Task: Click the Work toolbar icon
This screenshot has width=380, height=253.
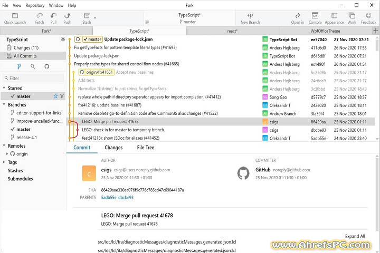Action: [x=351, y=18]
